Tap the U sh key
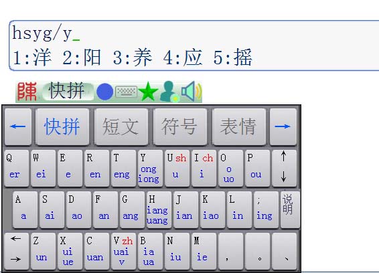The image size is (379, 273). (177, 169)
